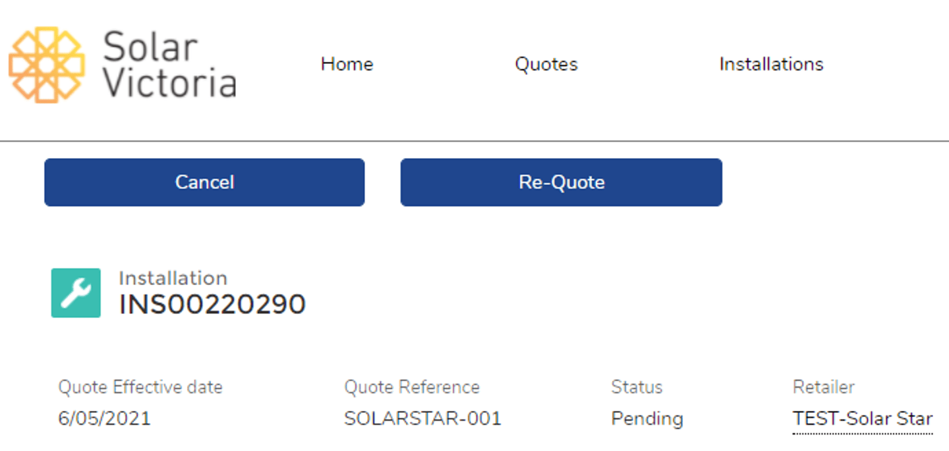This screenshot has width=949, height=451.
Task: Click the Retailer field label
Action: point(823,387)
